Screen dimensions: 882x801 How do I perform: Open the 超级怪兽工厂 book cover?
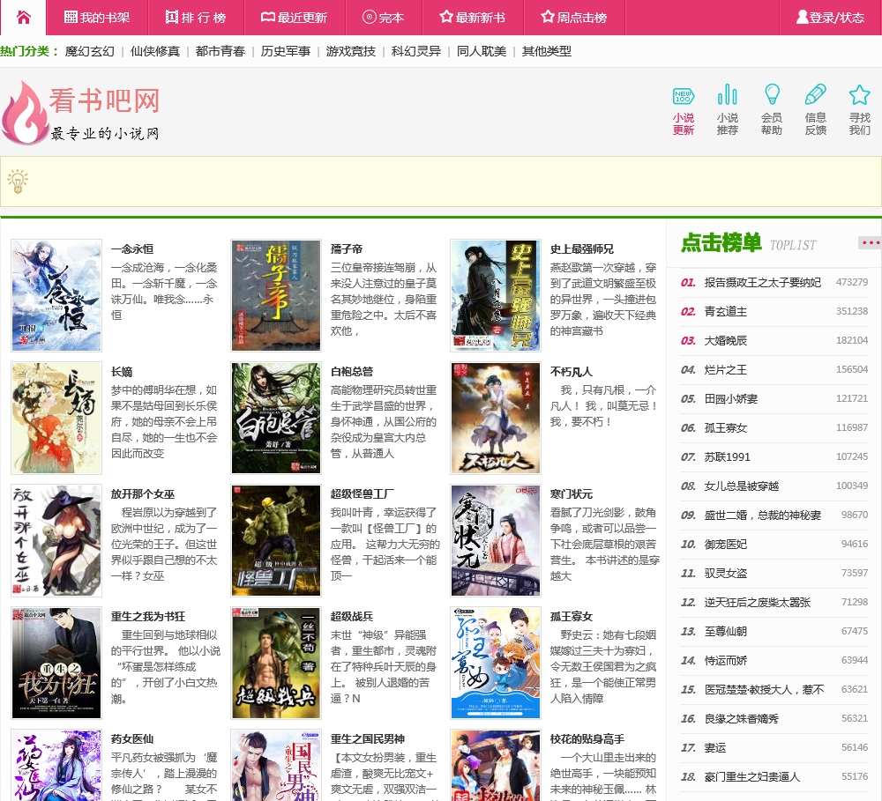click(275, 540)
